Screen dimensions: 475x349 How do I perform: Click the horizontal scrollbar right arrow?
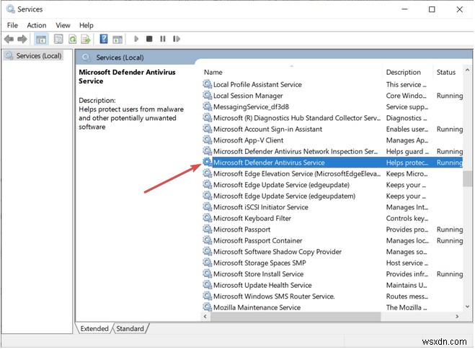click(x=457, y=317)
